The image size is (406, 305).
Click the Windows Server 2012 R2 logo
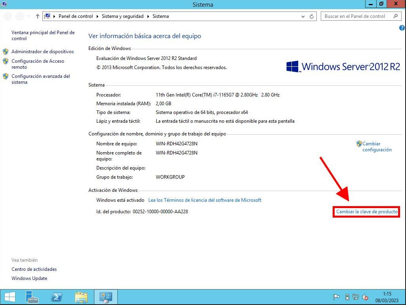[x=343, y=67]
